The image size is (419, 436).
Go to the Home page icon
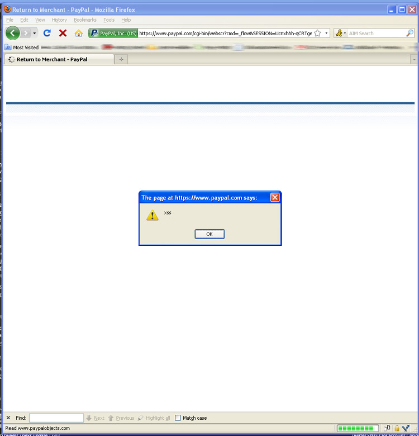tap(79, 33)
